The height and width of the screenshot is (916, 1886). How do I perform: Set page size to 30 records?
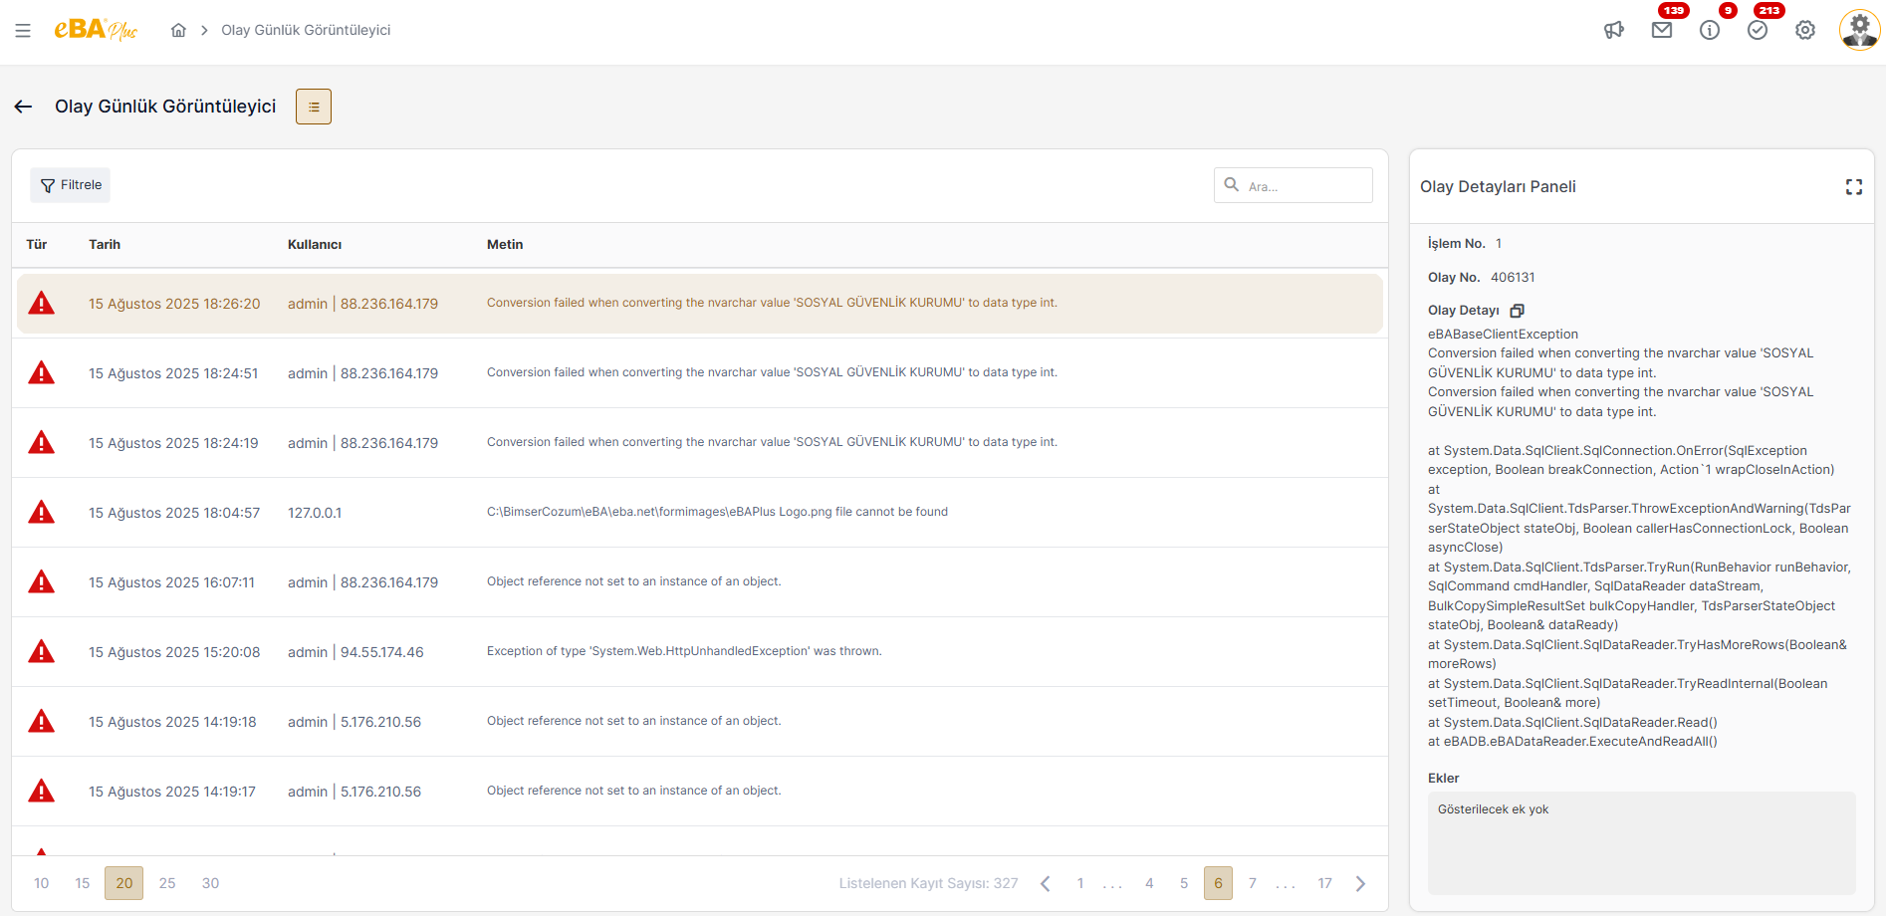coord(210,883)
